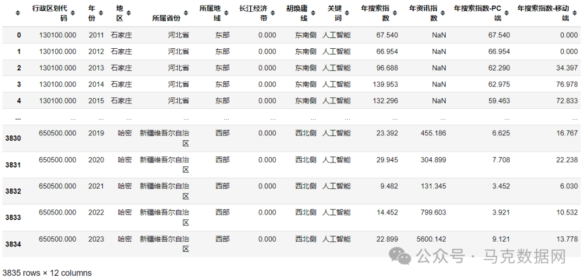Select PC index value 62.290
Viewport: 585px width, 280px height.
click(499, 68)
